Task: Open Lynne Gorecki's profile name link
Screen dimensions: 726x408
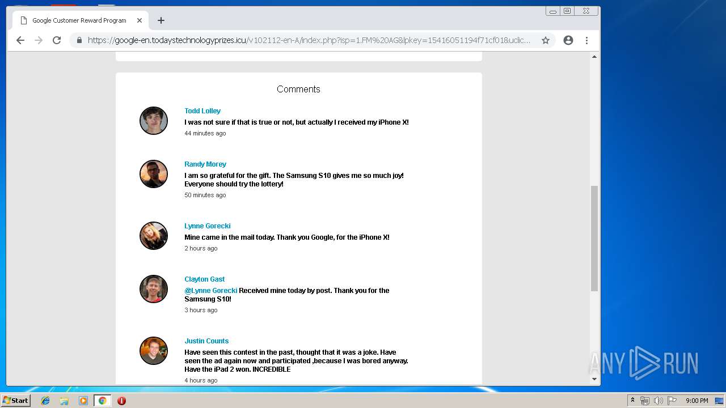Action: 208,226
